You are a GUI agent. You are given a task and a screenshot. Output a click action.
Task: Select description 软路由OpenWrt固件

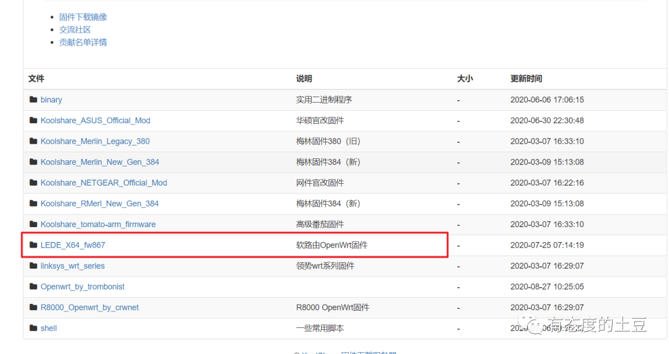point(332,245)
